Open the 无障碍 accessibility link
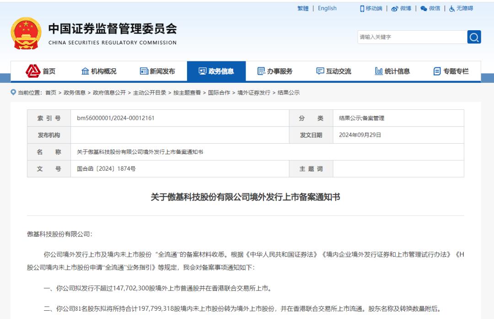The image size is (494, 319). point(465,9)
